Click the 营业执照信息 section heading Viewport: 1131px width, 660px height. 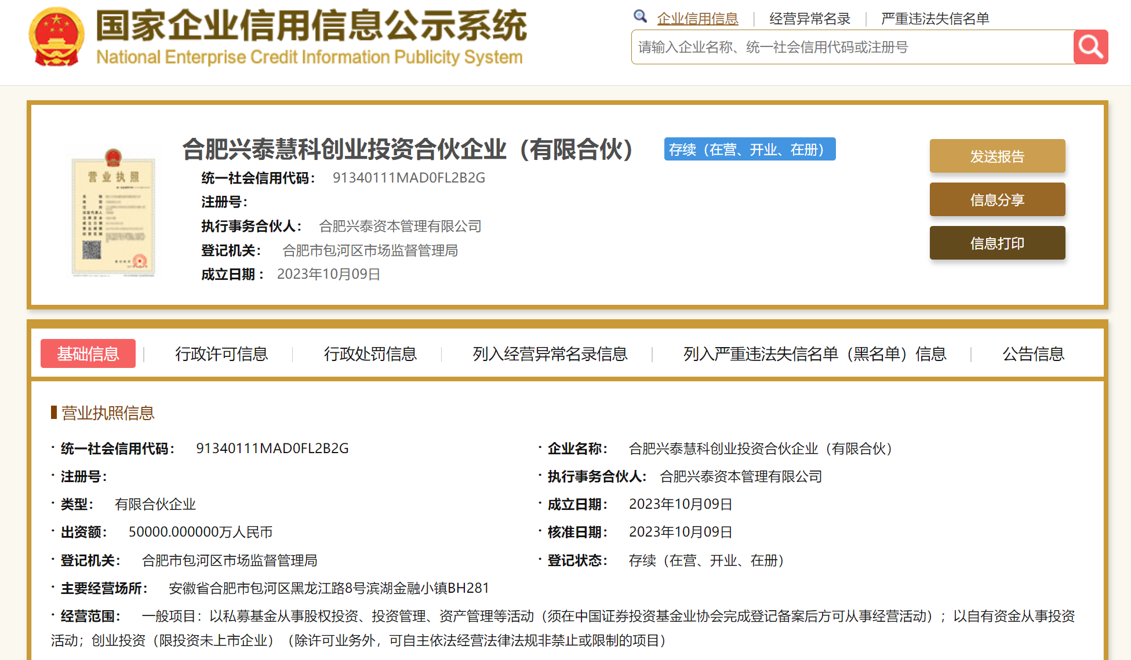click(x=108, y=413)
